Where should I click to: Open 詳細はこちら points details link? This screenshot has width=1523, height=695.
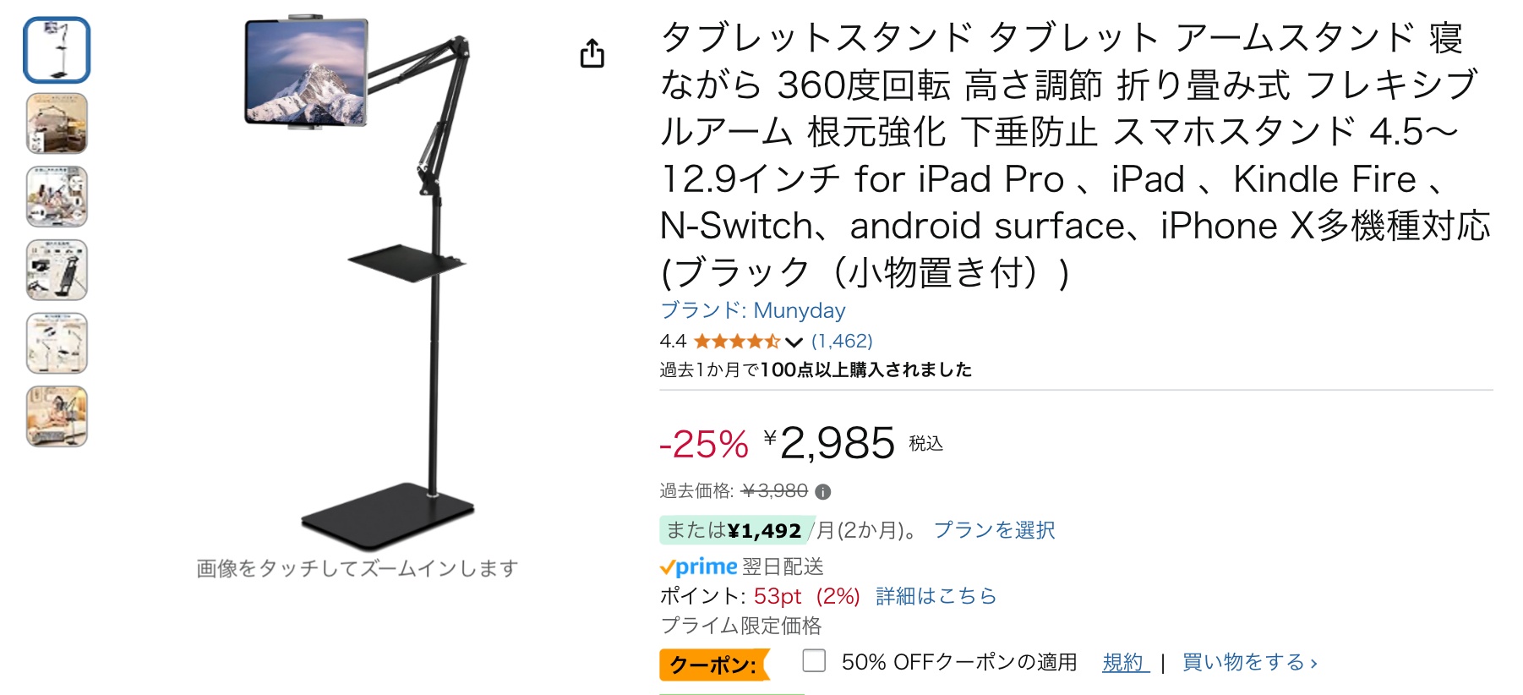click(936, 596)
